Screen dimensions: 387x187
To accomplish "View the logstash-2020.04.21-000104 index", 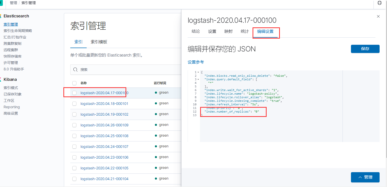I will [x=104, y=179].
